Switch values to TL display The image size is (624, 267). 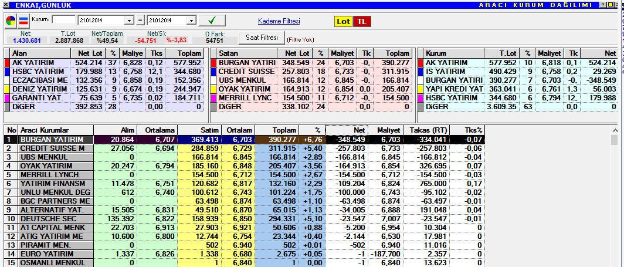coord(362,22)
